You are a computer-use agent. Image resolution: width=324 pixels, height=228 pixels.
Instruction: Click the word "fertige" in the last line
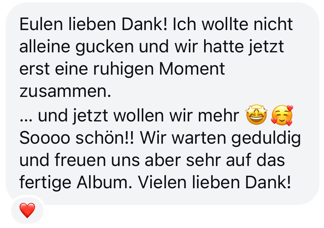click(45, 183)
